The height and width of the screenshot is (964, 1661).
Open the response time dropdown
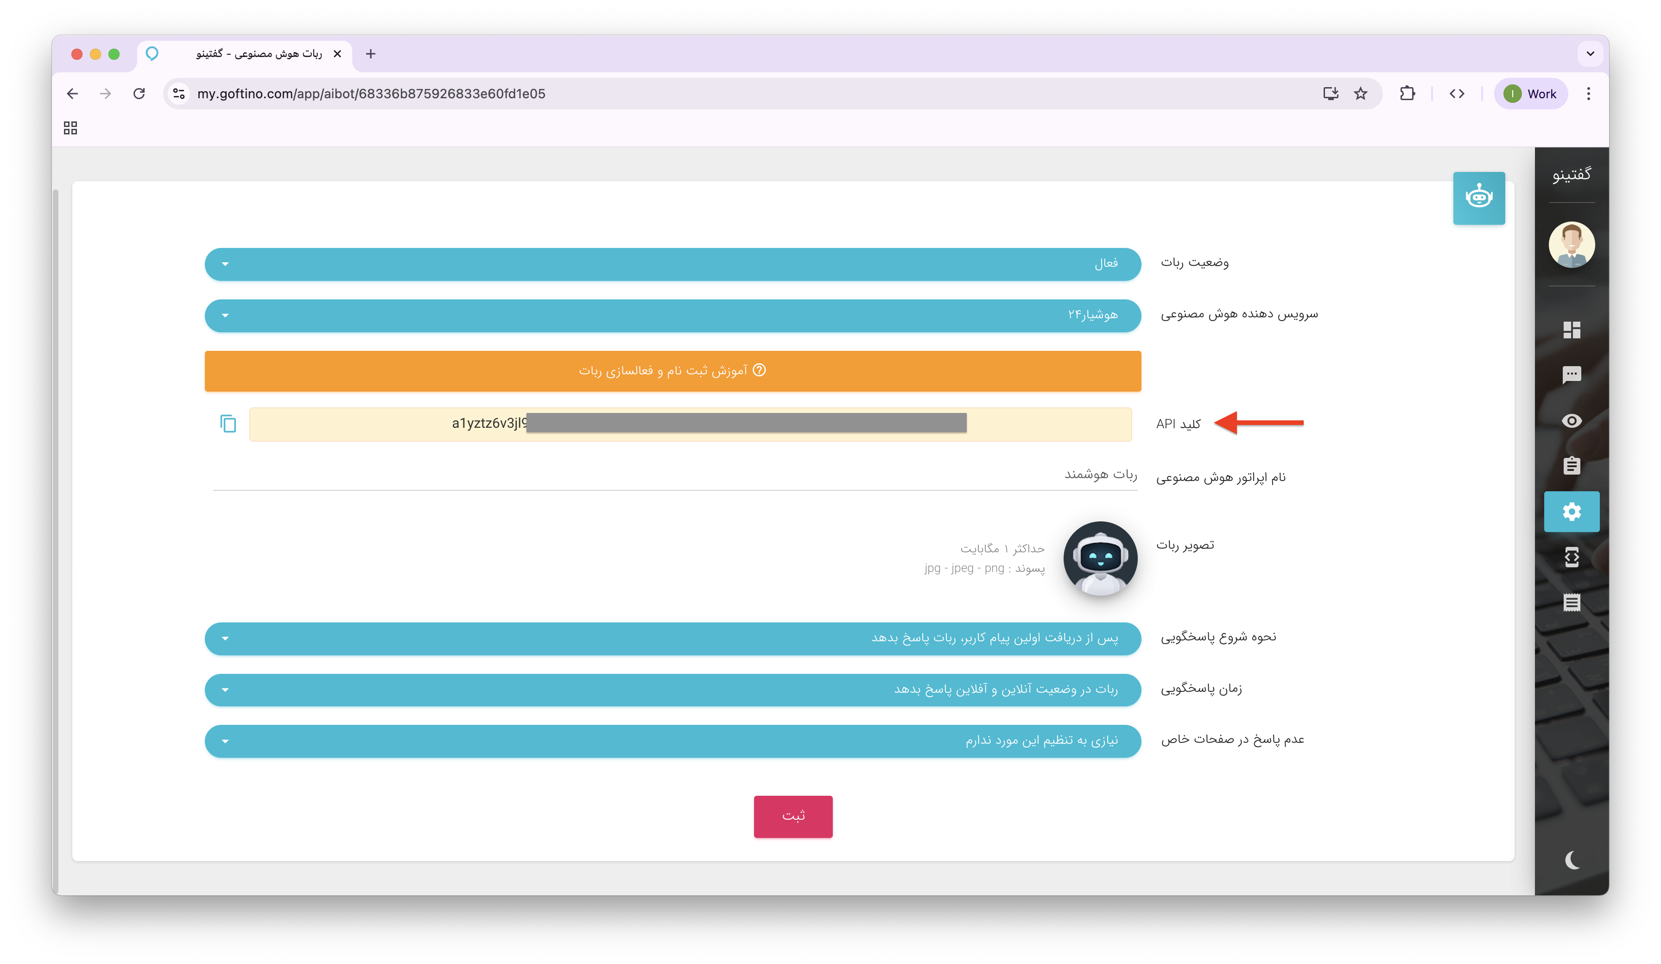[672, 690]
